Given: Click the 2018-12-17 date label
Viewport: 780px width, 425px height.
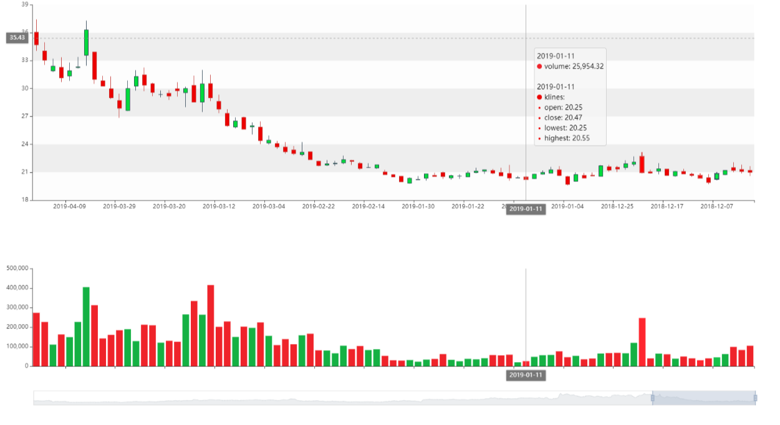Looking at the screenshot, I should coord(667,206).
